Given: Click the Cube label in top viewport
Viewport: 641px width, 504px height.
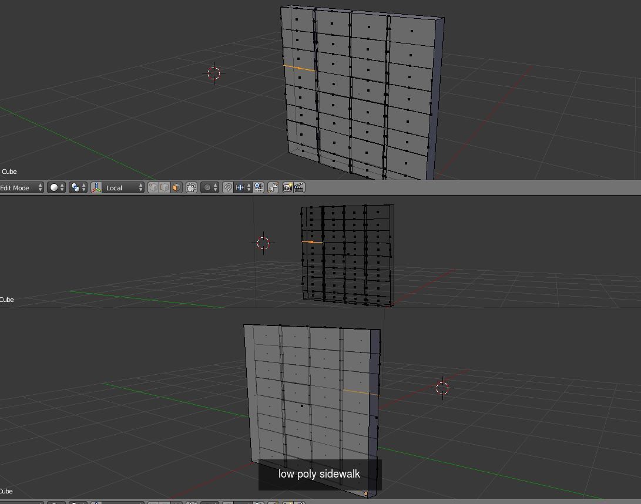Looking at the screenshot, I should pos(9,172).
